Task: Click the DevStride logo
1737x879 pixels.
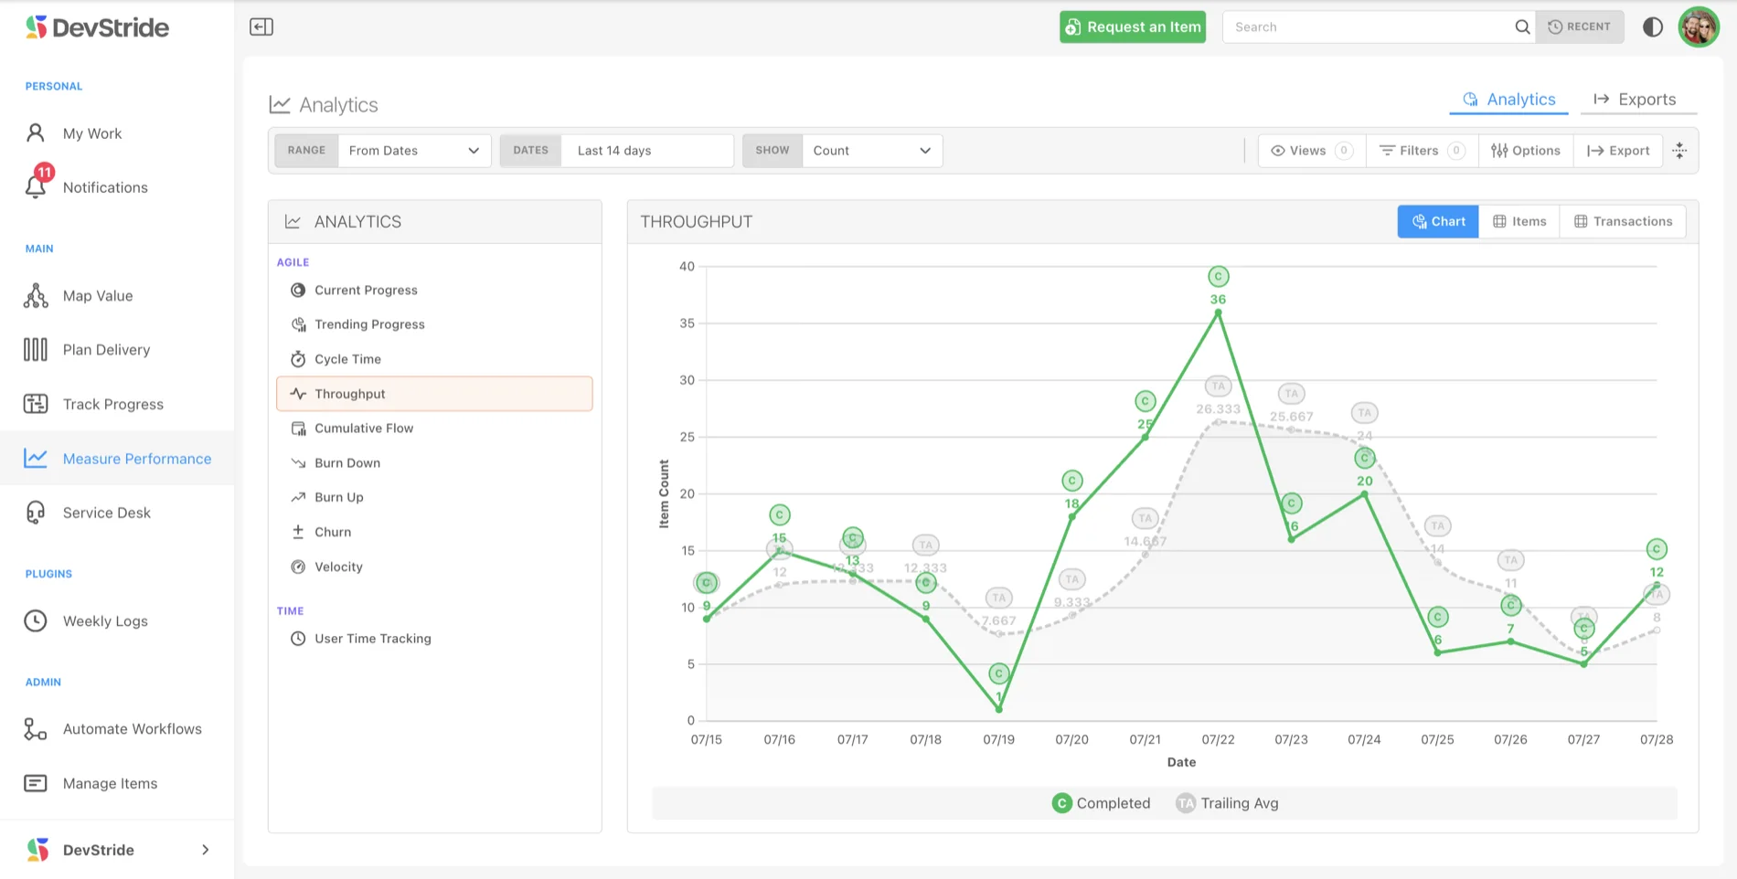Action: [x=98, y=27]
